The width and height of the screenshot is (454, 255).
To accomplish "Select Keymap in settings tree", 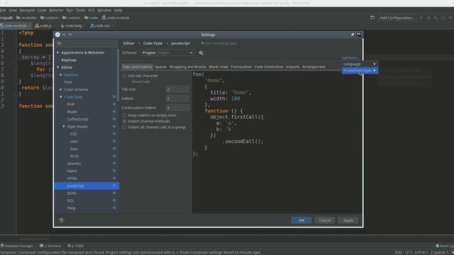I will click(x=69, y=60).
